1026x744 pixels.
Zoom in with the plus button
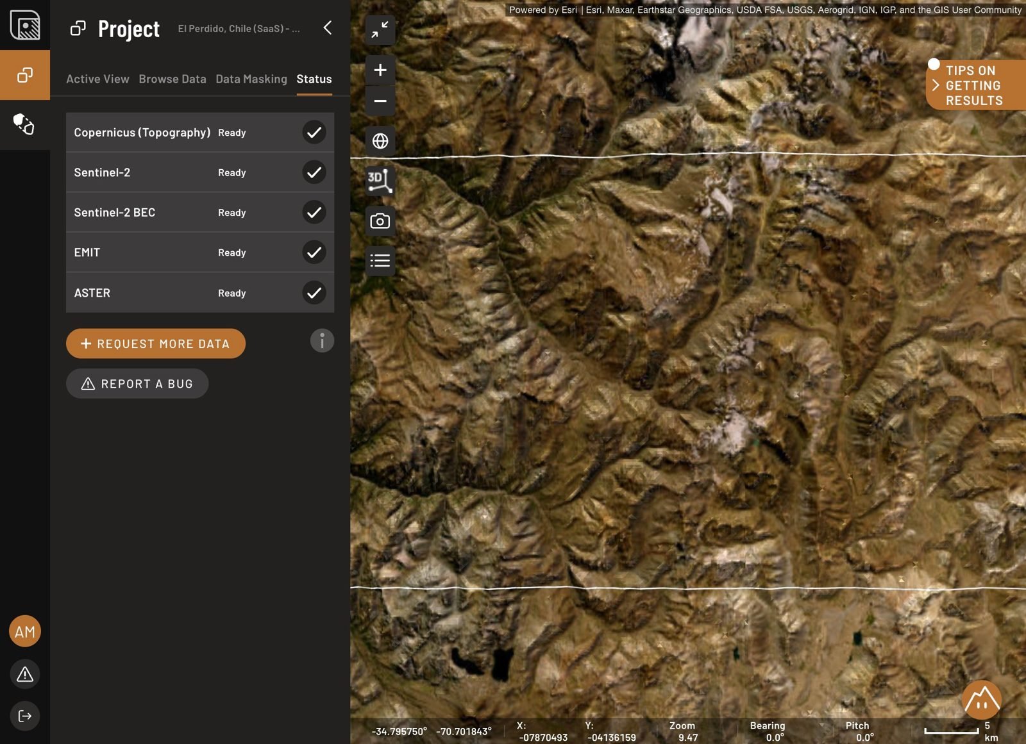point(380,70)
